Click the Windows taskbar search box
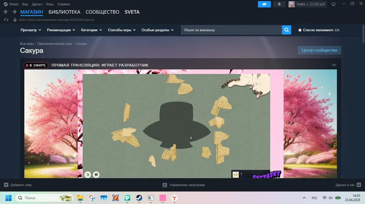This screenshot has height=204, width=365. tap(44, 198)
